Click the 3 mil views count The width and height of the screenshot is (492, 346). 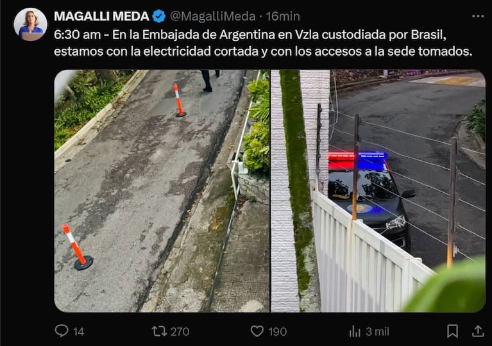(377, 332)
